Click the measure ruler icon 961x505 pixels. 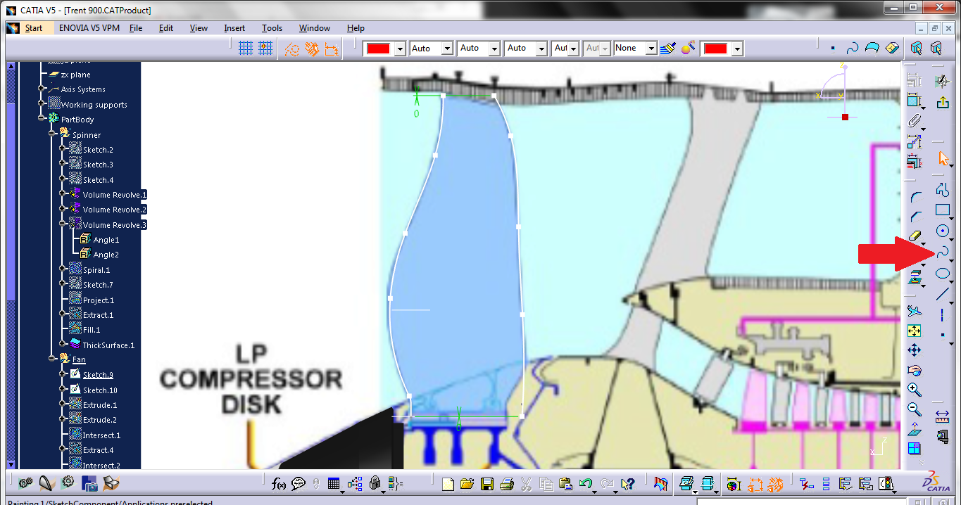click(x=943, y=417)
